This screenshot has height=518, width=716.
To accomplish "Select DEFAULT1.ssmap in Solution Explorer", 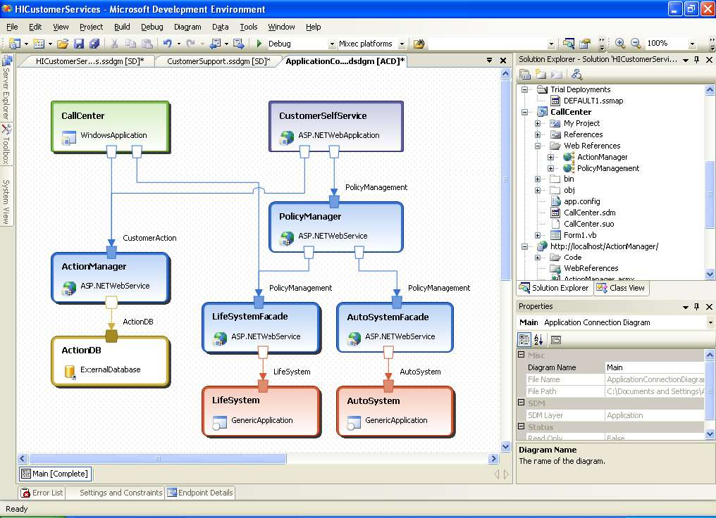I will [x=593, y=101].
